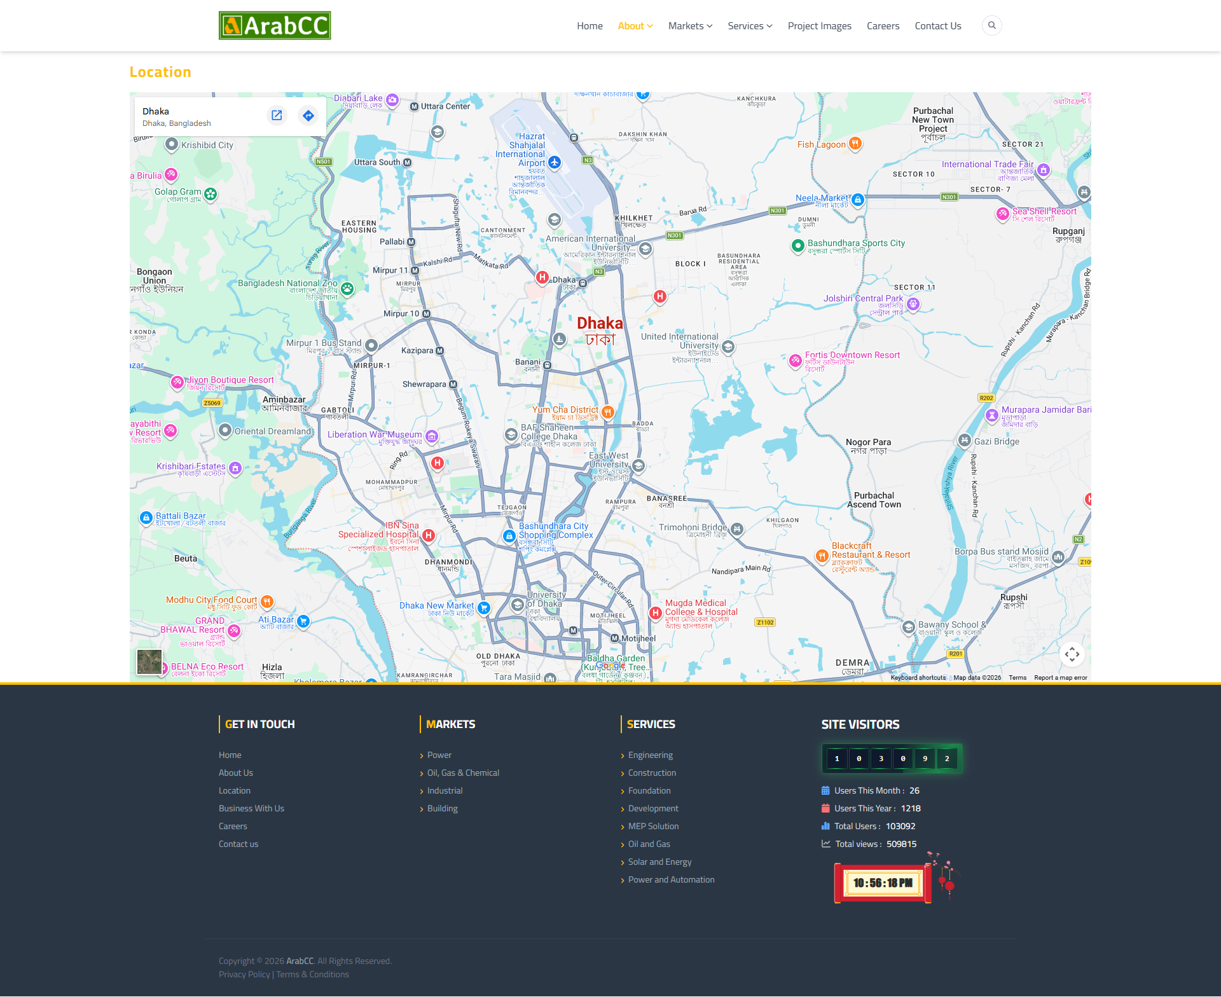The width and height of the screenshot is (1221, 997).
Task: Open Solar and Energy service link
Action: click(660, 862)
